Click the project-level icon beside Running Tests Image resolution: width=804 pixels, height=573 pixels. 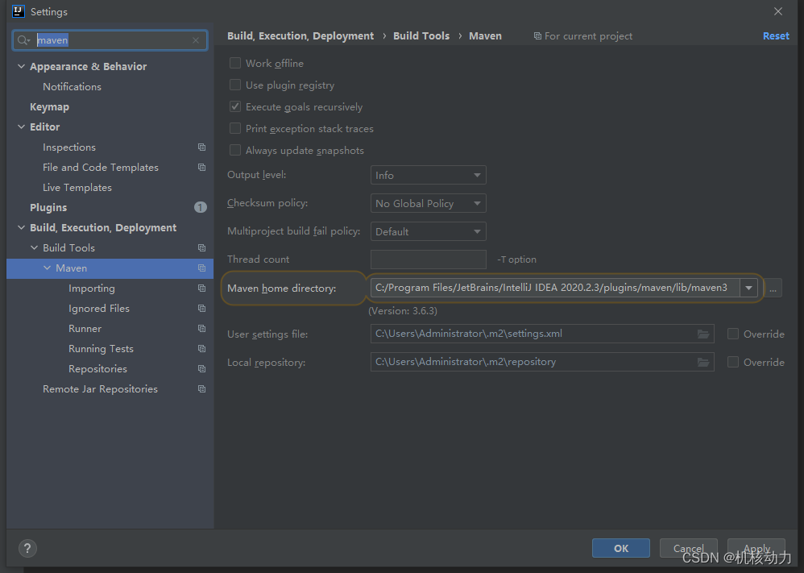(x=201, y=349)
